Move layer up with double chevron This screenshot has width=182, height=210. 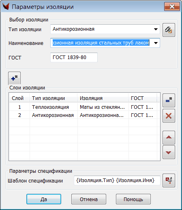[169, 138]
